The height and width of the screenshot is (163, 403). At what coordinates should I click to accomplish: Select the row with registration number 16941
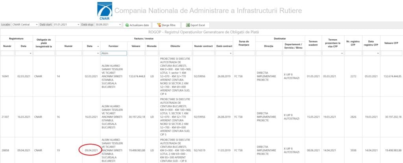point(7,76)
